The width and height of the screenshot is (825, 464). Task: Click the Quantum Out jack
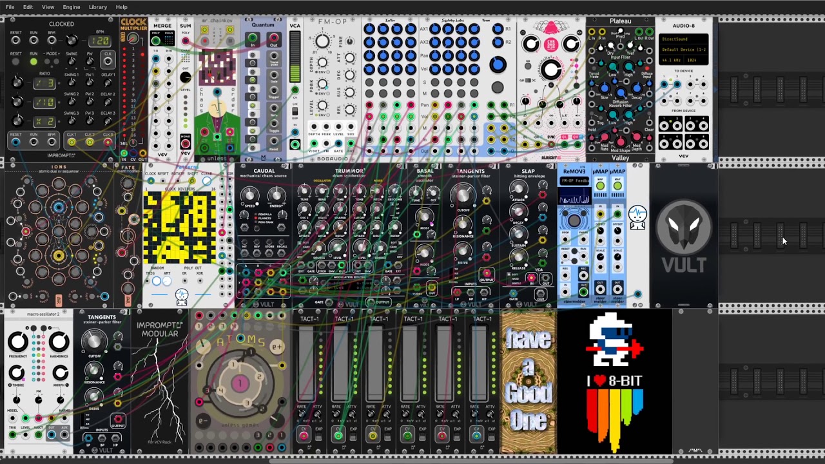coord(273,39)
